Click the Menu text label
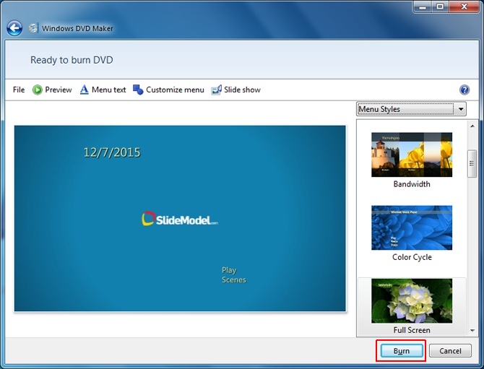Viewport: 484px width, 369px height. click(x=108, y=90)
